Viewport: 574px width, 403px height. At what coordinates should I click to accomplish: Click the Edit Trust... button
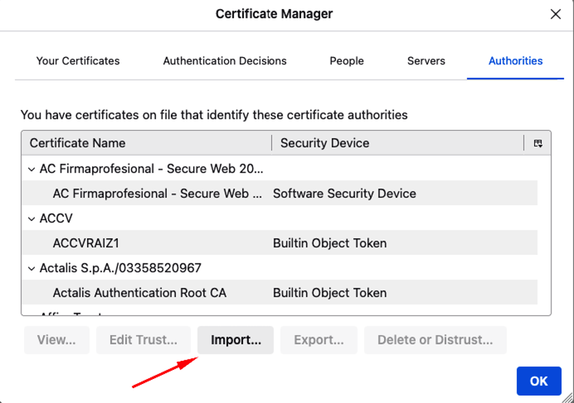[x=143, y=340]
